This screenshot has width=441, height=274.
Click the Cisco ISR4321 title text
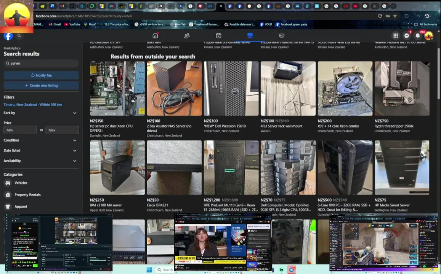tap(157, 205)
